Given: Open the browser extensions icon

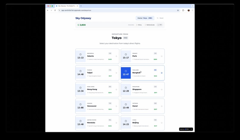Looking at the screenshot, I should (183, 10).
